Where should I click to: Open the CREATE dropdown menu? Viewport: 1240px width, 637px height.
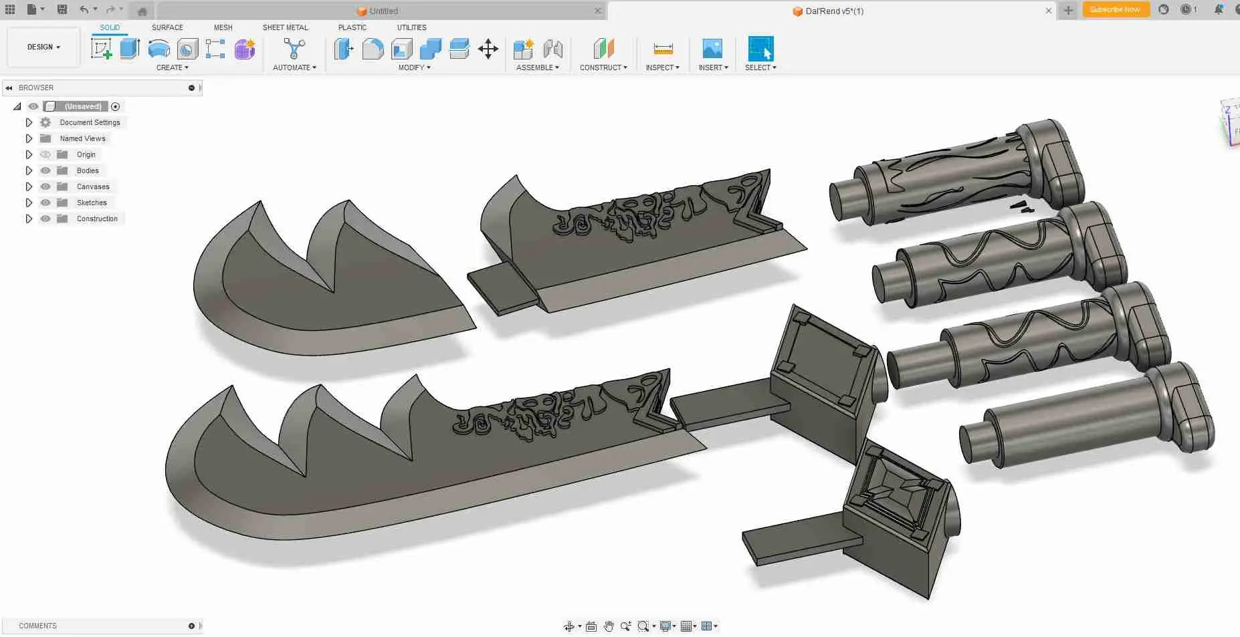[173, 68]
